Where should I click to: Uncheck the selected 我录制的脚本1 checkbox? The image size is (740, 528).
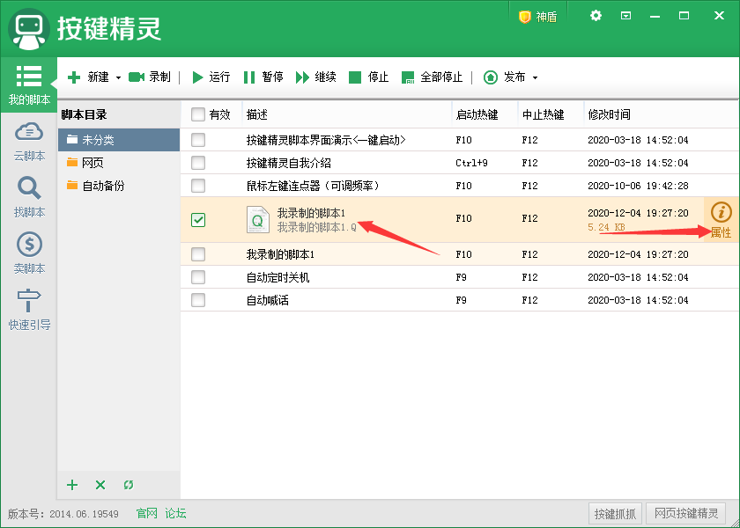point(198,220)
